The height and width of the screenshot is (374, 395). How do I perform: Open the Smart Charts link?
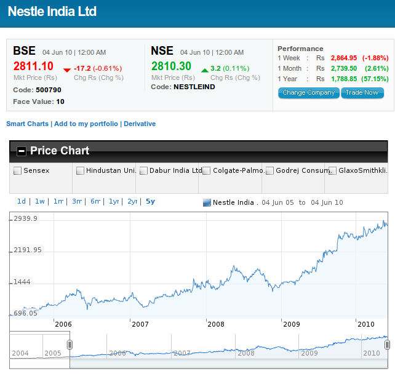(27, 124)
